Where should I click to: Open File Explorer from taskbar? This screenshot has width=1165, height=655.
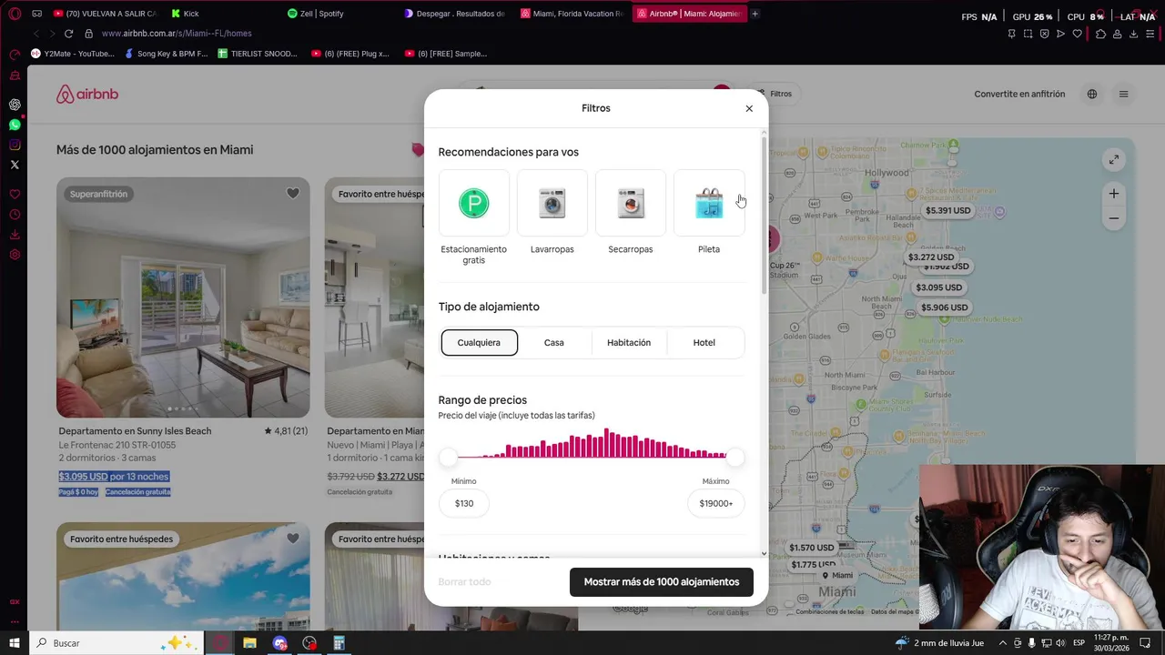click(249, 643)
